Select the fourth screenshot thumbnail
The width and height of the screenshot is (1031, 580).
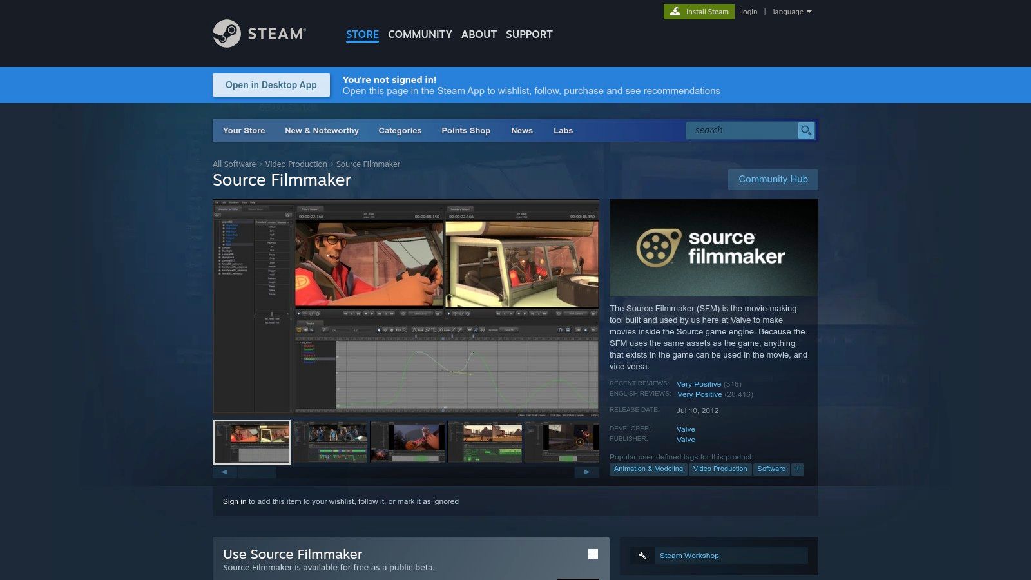[x=485, y=442]
